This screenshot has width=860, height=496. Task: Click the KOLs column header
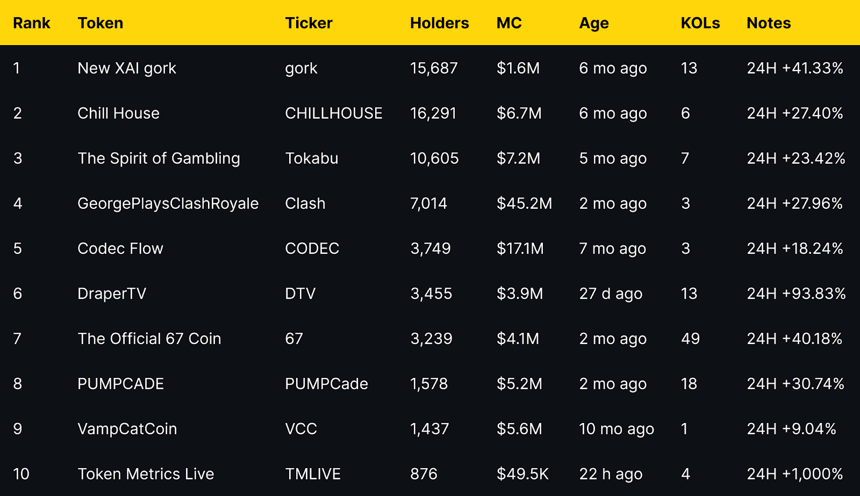[700, 23]
